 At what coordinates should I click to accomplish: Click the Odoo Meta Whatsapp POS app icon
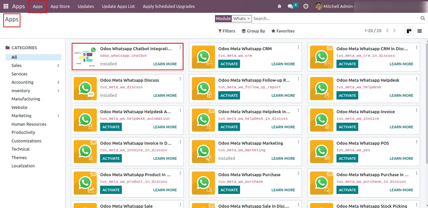click(322, 152)
